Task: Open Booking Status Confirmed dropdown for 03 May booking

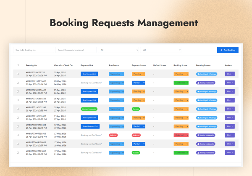Action: pyautogui.click(x=181, y=83)
